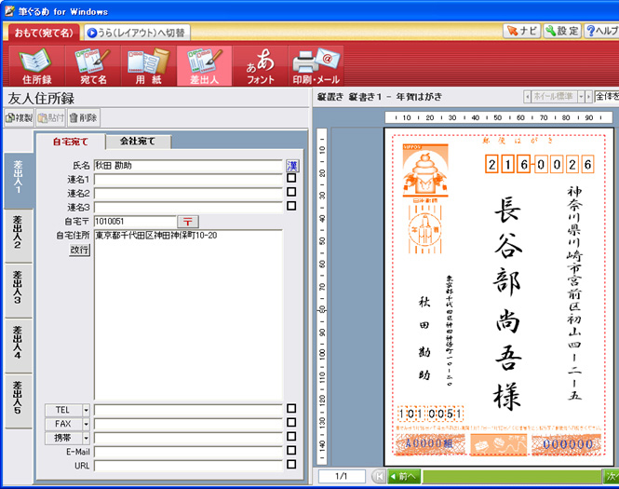
Task: Expand the FAX type dropdown arrow
Action: point(86,423)
